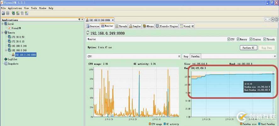Close the Heap/PermGen memory chart panel
The width and height of the screenshot is (279, 126).
pos(275,56)
